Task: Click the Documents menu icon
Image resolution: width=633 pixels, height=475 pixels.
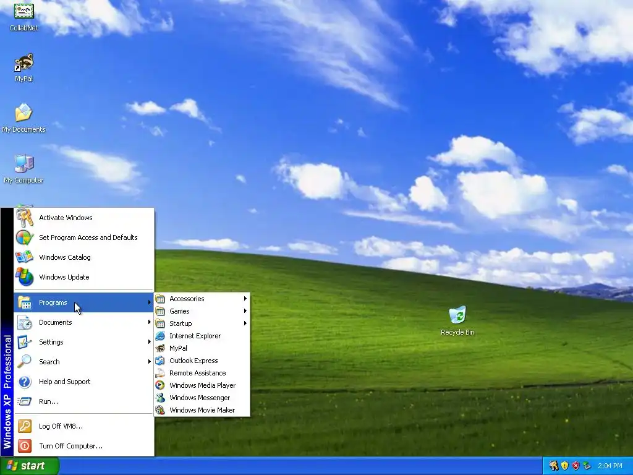Action: [25, 322]
